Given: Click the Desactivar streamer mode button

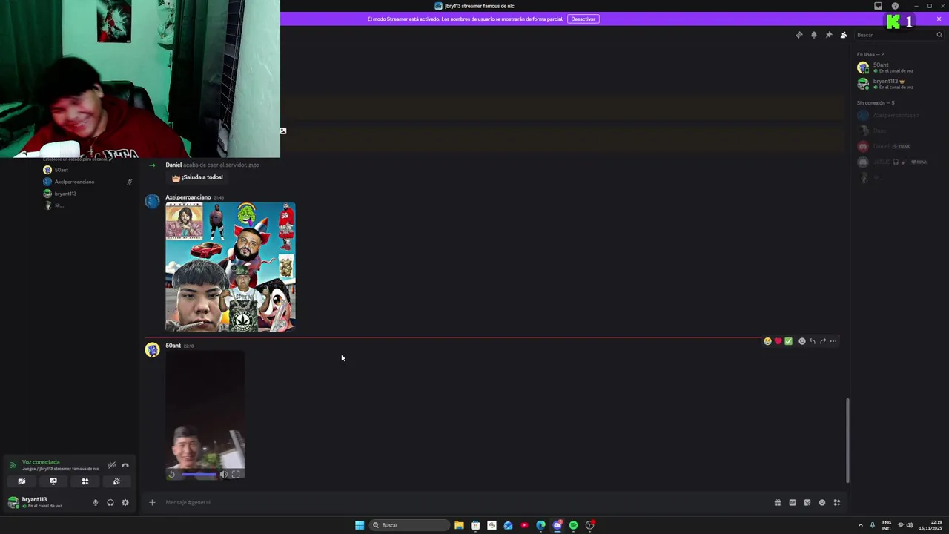Looking at the screenshot, I should [x=583, y=19].
